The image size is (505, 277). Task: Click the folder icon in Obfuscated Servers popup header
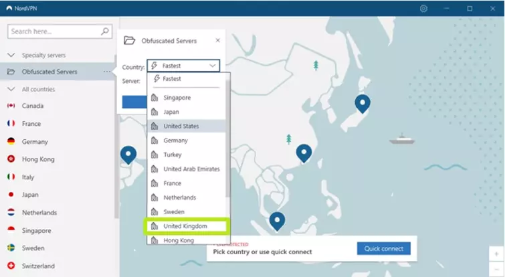click(x=129, y=41)
